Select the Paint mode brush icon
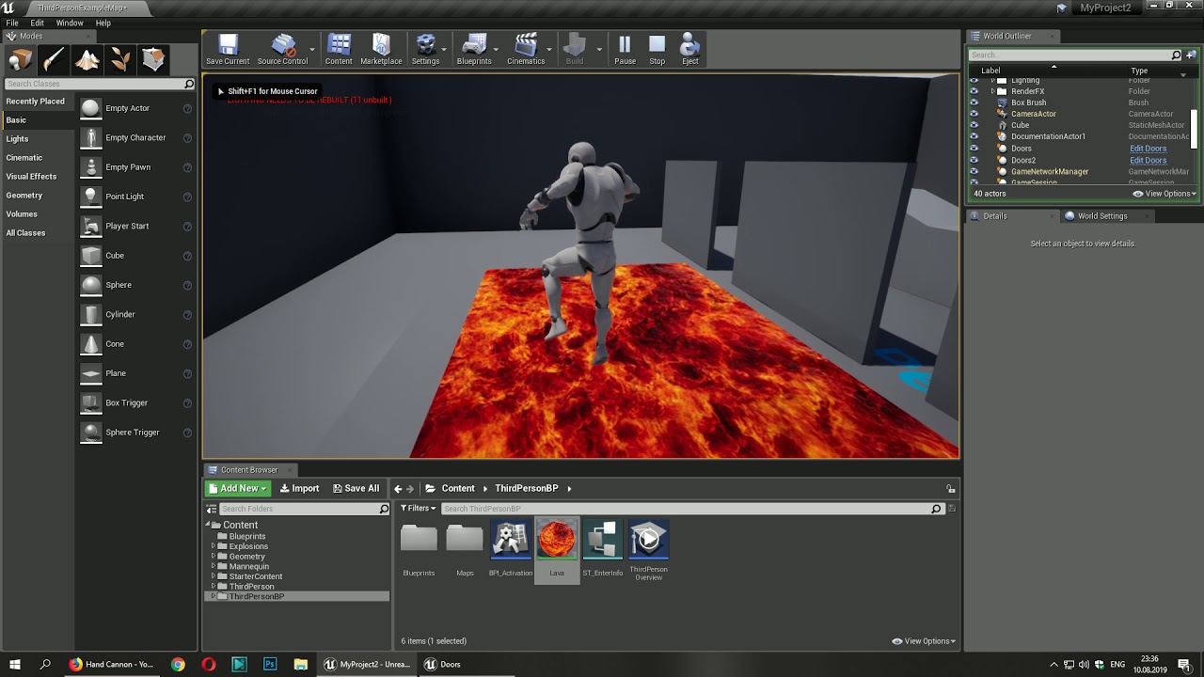Screen dimensions: 1204x677 pyautogui.click(x=54, y=60)
